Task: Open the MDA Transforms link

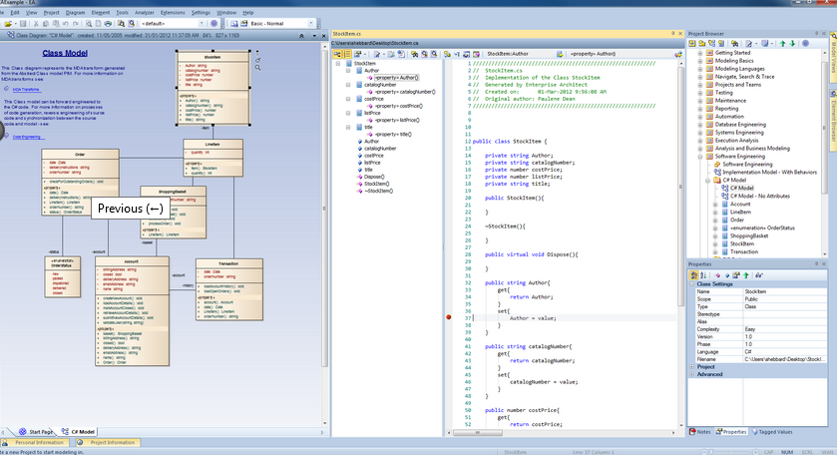Action: (26, 90)
